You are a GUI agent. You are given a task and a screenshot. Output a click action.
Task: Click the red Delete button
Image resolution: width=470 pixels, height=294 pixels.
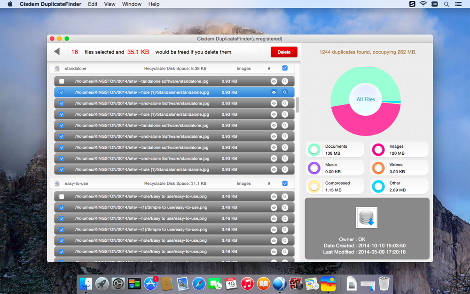284,52
